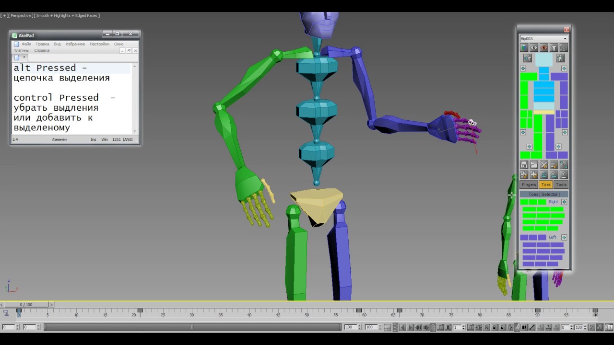Viewport: 614px width, 345px height.
Task: Toggle the white eye visibility icon
Action: (534, 47)
